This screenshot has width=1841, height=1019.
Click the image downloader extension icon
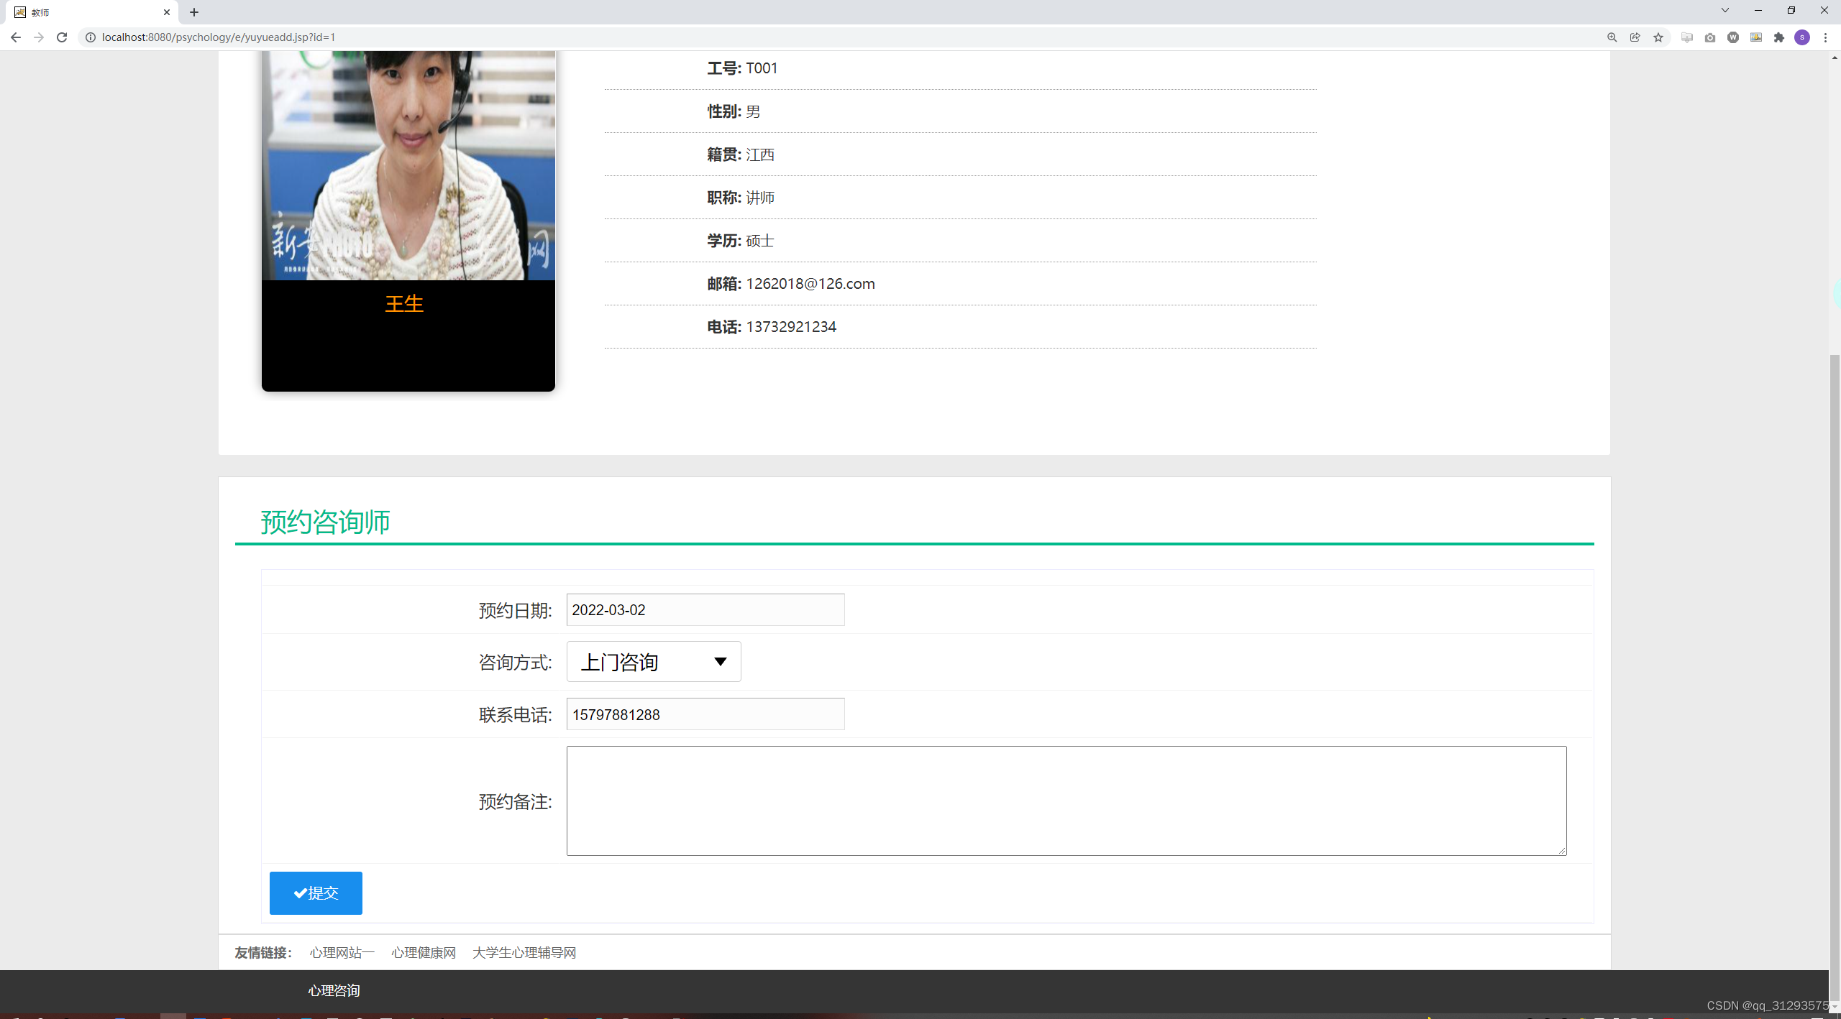1756,37
